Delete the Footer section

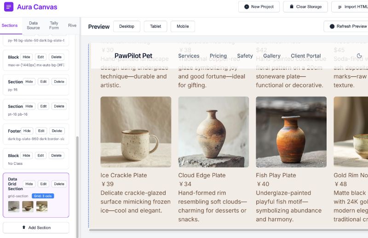[x=57, y=131]
